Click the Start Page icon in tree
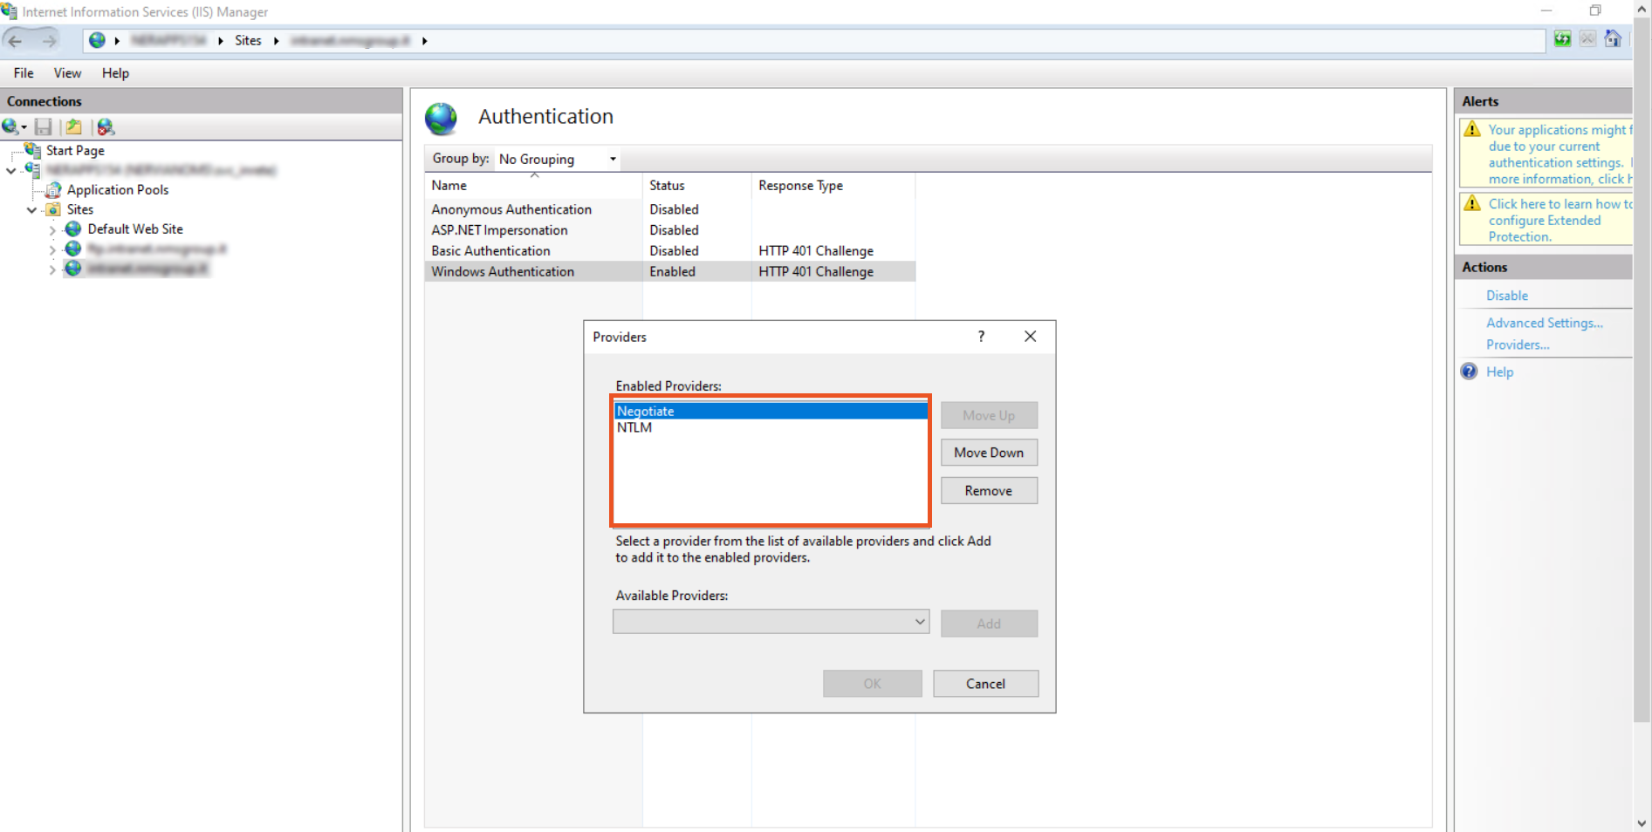 click(x=33, y=150)
